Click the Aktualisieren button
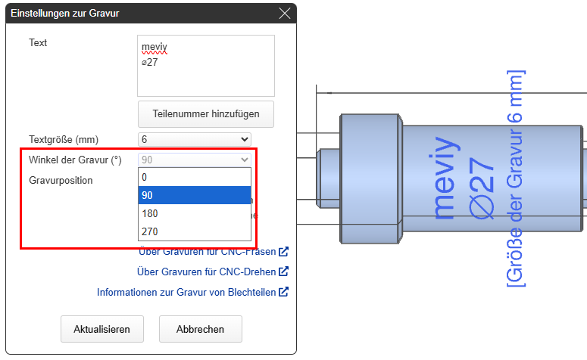This screenshot has height=360, width=587. click(x=102, y=329)
